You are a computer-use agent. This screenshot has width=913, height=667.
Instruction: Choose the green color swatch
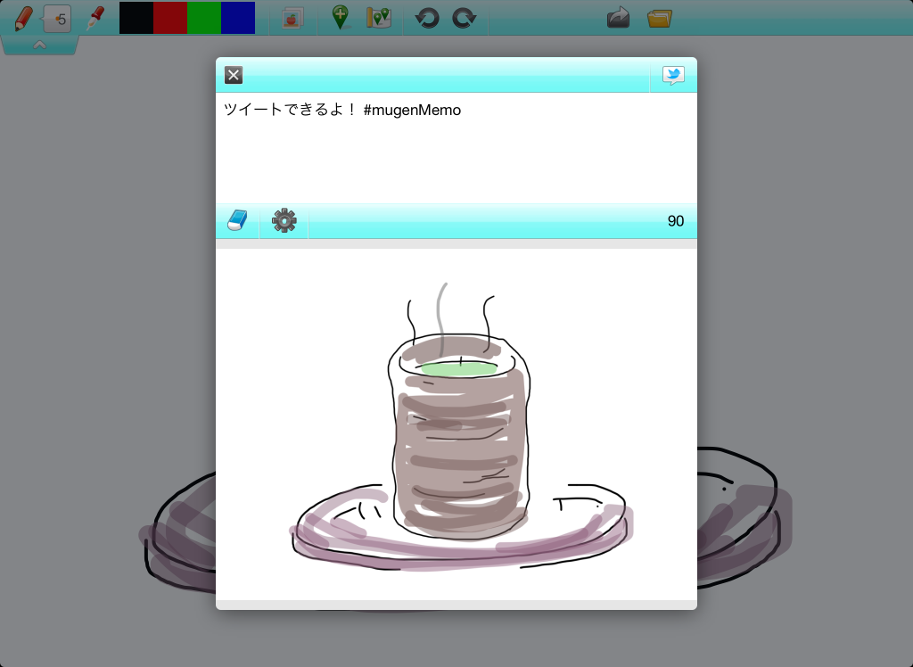click(x=204, y=18)
